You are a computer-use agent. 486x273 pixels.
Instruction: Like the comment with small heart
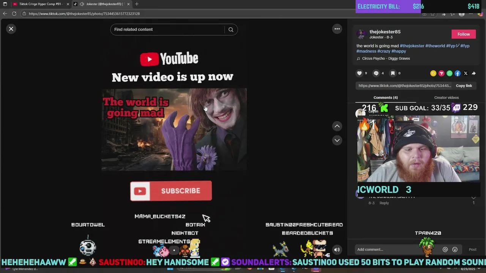(x=473, y=198)
